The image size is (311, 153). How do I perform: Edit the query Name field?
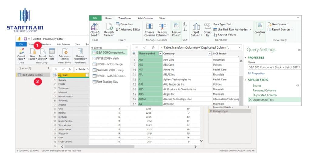click(x=274, y=67)
